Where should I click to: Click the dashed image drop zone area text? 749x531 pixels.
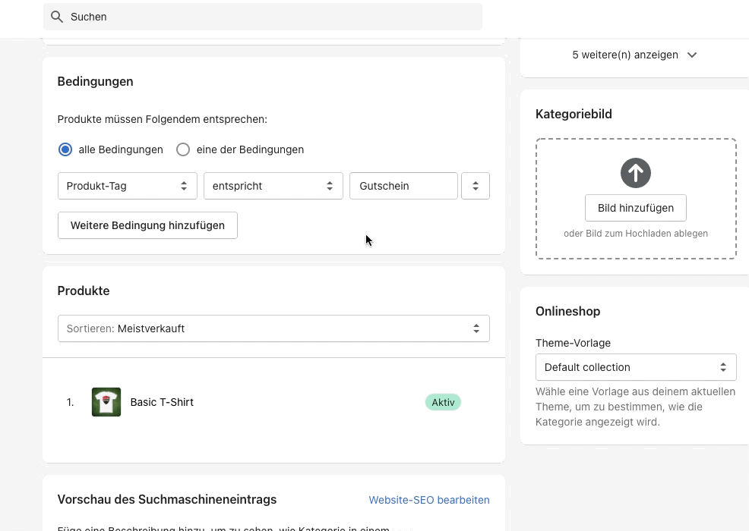(635, 234)
